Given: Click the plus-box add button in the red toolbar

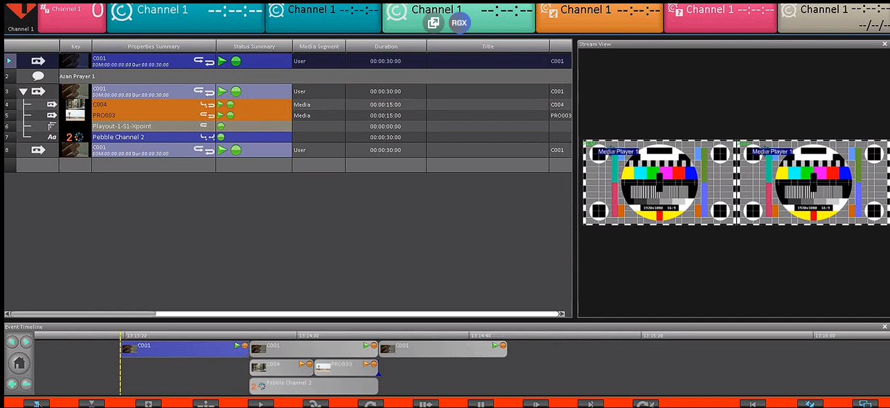Looking at the screenshot, I should pyautogui.click(x=148, y=403).
